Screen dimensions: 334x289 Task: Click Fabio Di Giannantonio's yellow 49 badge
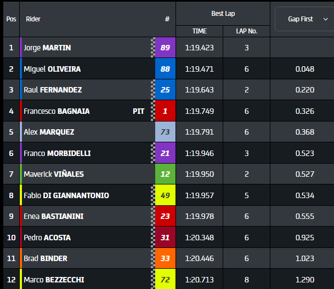[x=165, y=195]
